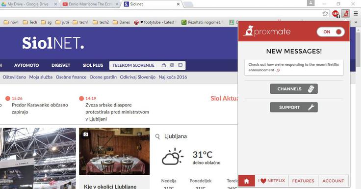The width and height of the screenshot is (361, 189).
Task: Close the Siol.net tab
Action: pos(178,4)
